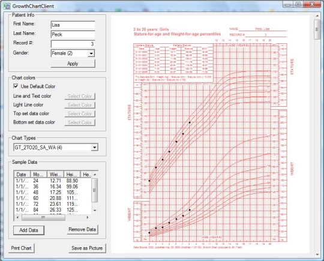
Task: Click the chart panel scroll-up arrow
Action: [317, 16]
